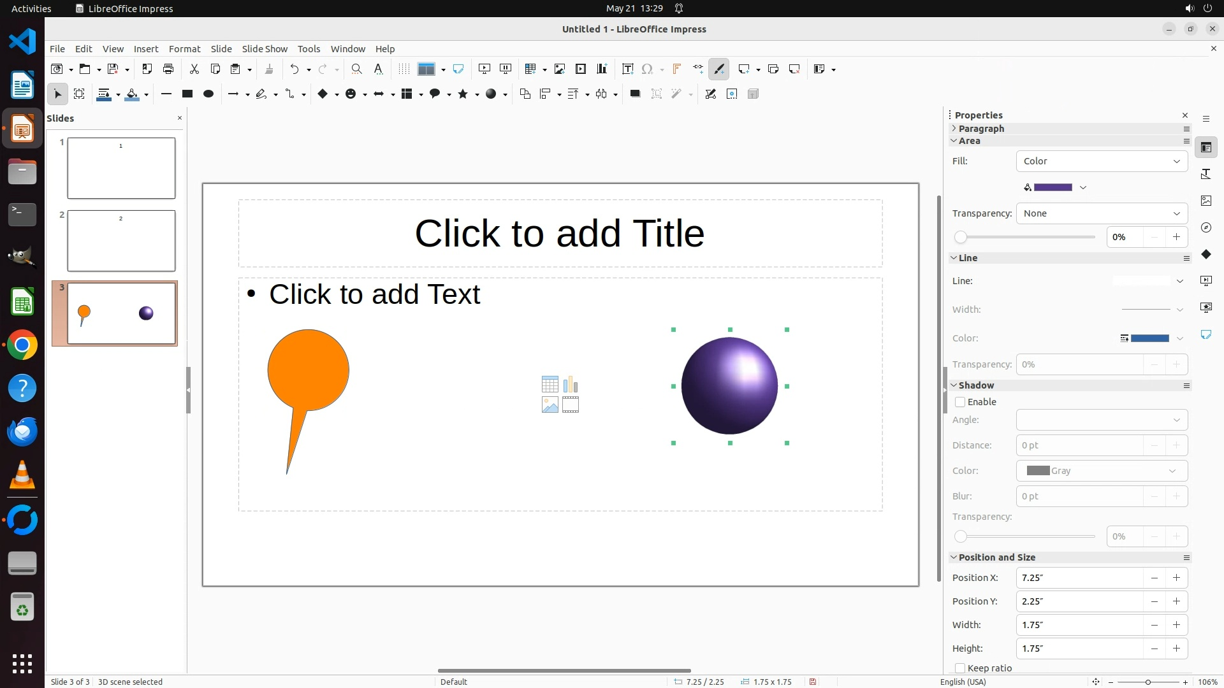The image size is (1224, 688).
Task: Open the Slide Show menu
Action: (x=265, y=48)
